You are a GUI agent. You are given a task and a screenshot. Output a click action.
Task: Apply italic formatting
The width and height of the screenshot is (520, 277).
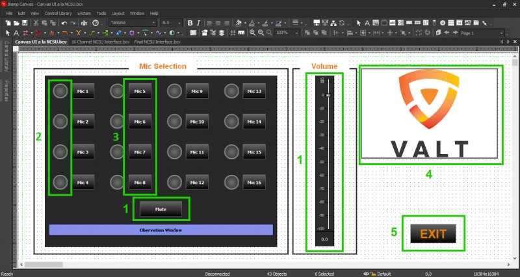click(x=198, y=23)
